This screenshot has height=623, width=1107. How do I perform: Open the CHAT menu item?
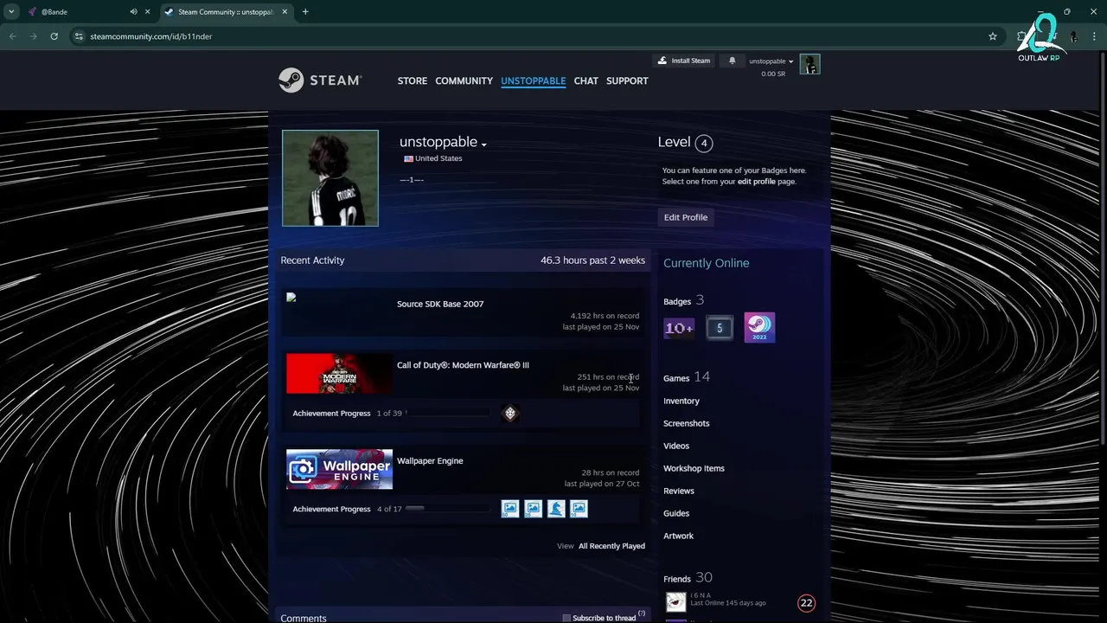(585, 80)
